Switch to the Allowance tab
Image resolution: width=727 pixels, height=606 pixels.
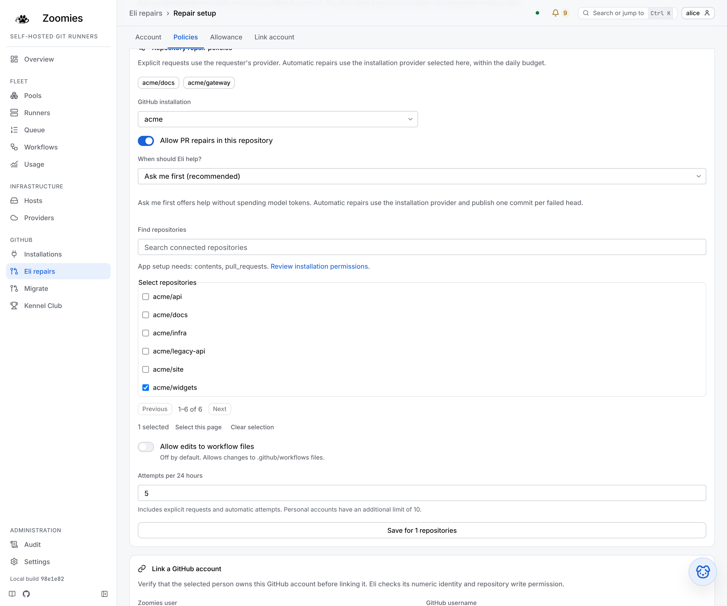pos(226,37)
